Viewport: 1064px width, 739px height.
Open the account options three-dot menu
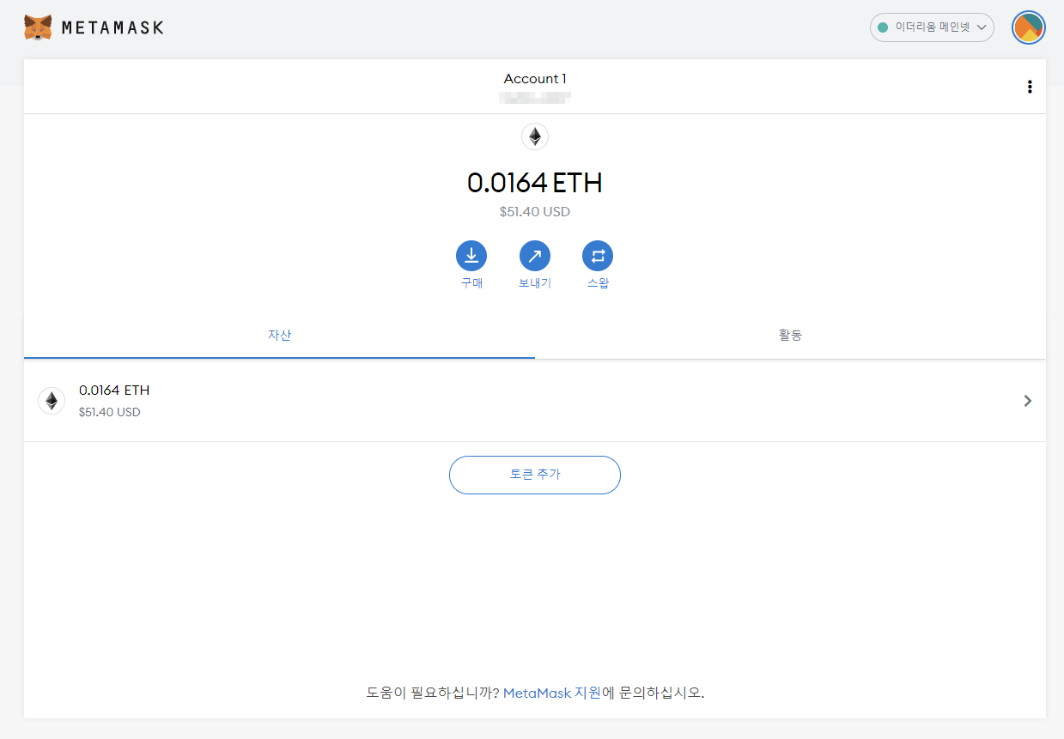(x=1029, y=86)
